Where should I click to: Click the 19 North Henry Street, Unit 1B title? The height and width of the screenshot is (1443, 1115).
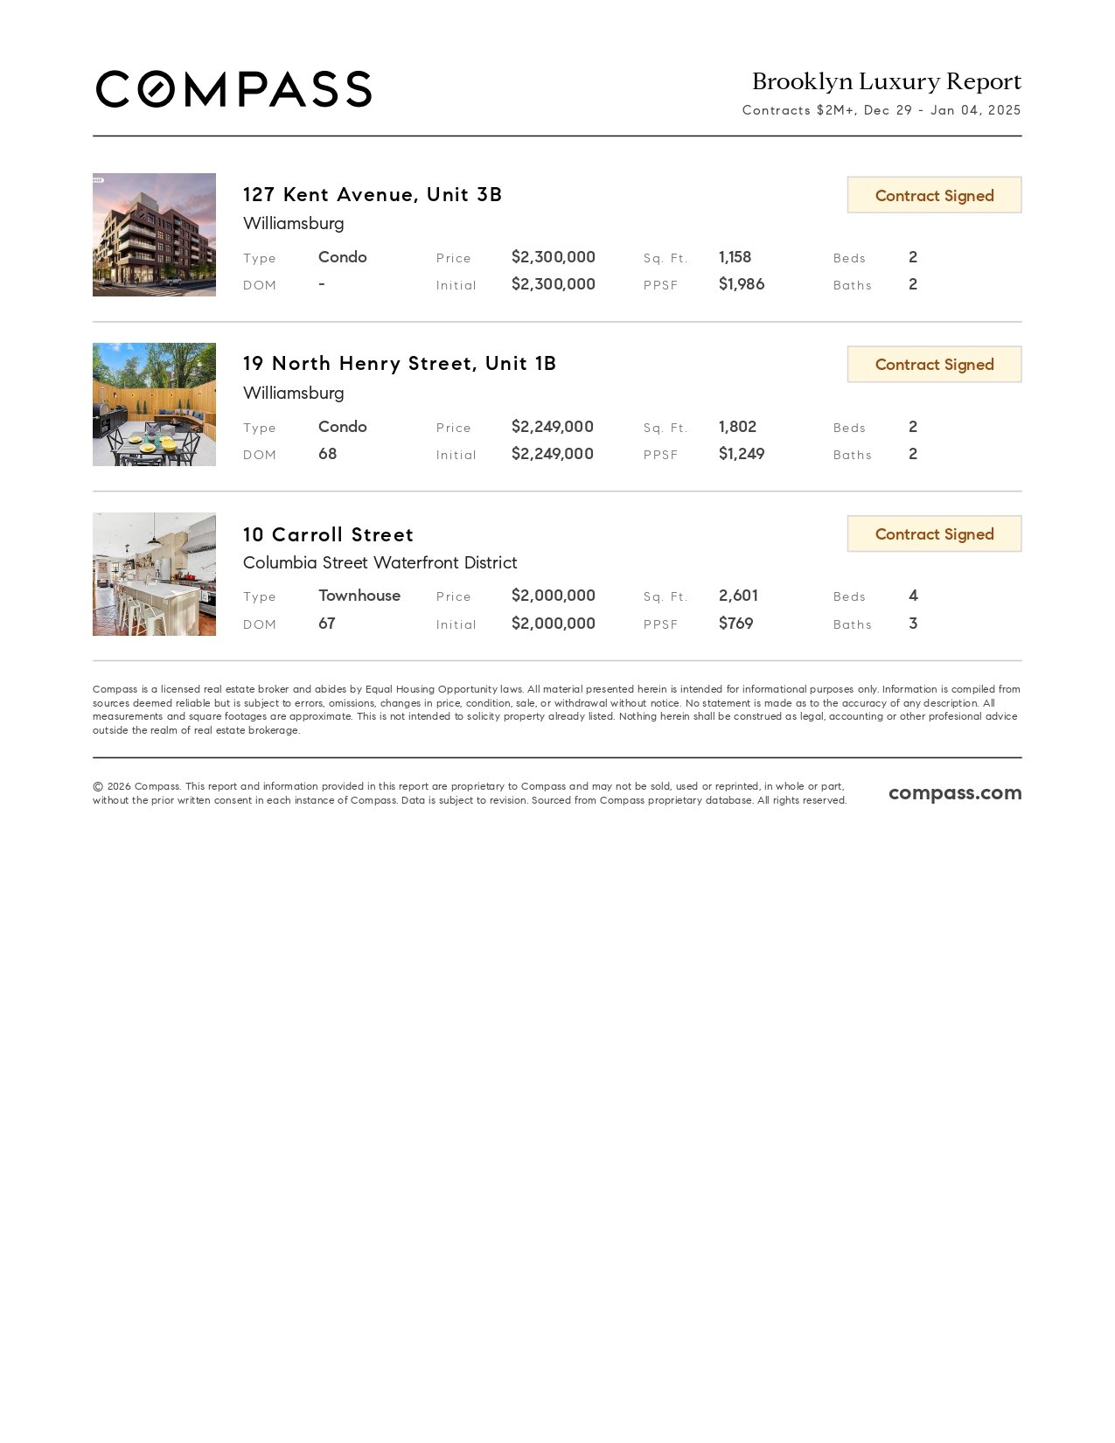[400, 363]
